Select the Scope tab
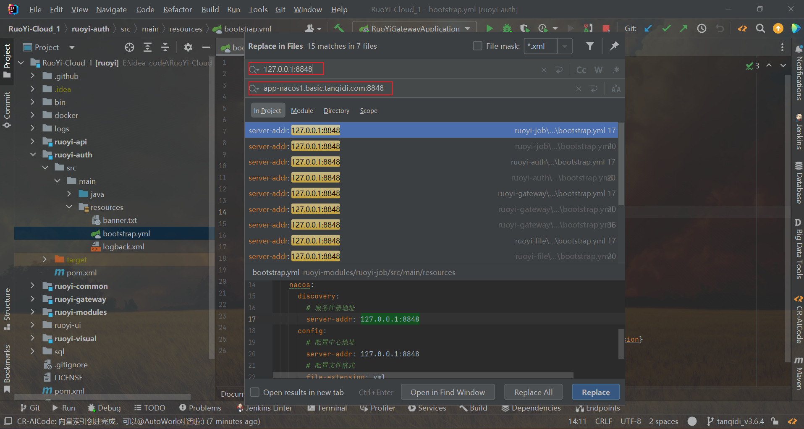The width and height of the screenshot is (804, 429). click(x=369, y=111)
